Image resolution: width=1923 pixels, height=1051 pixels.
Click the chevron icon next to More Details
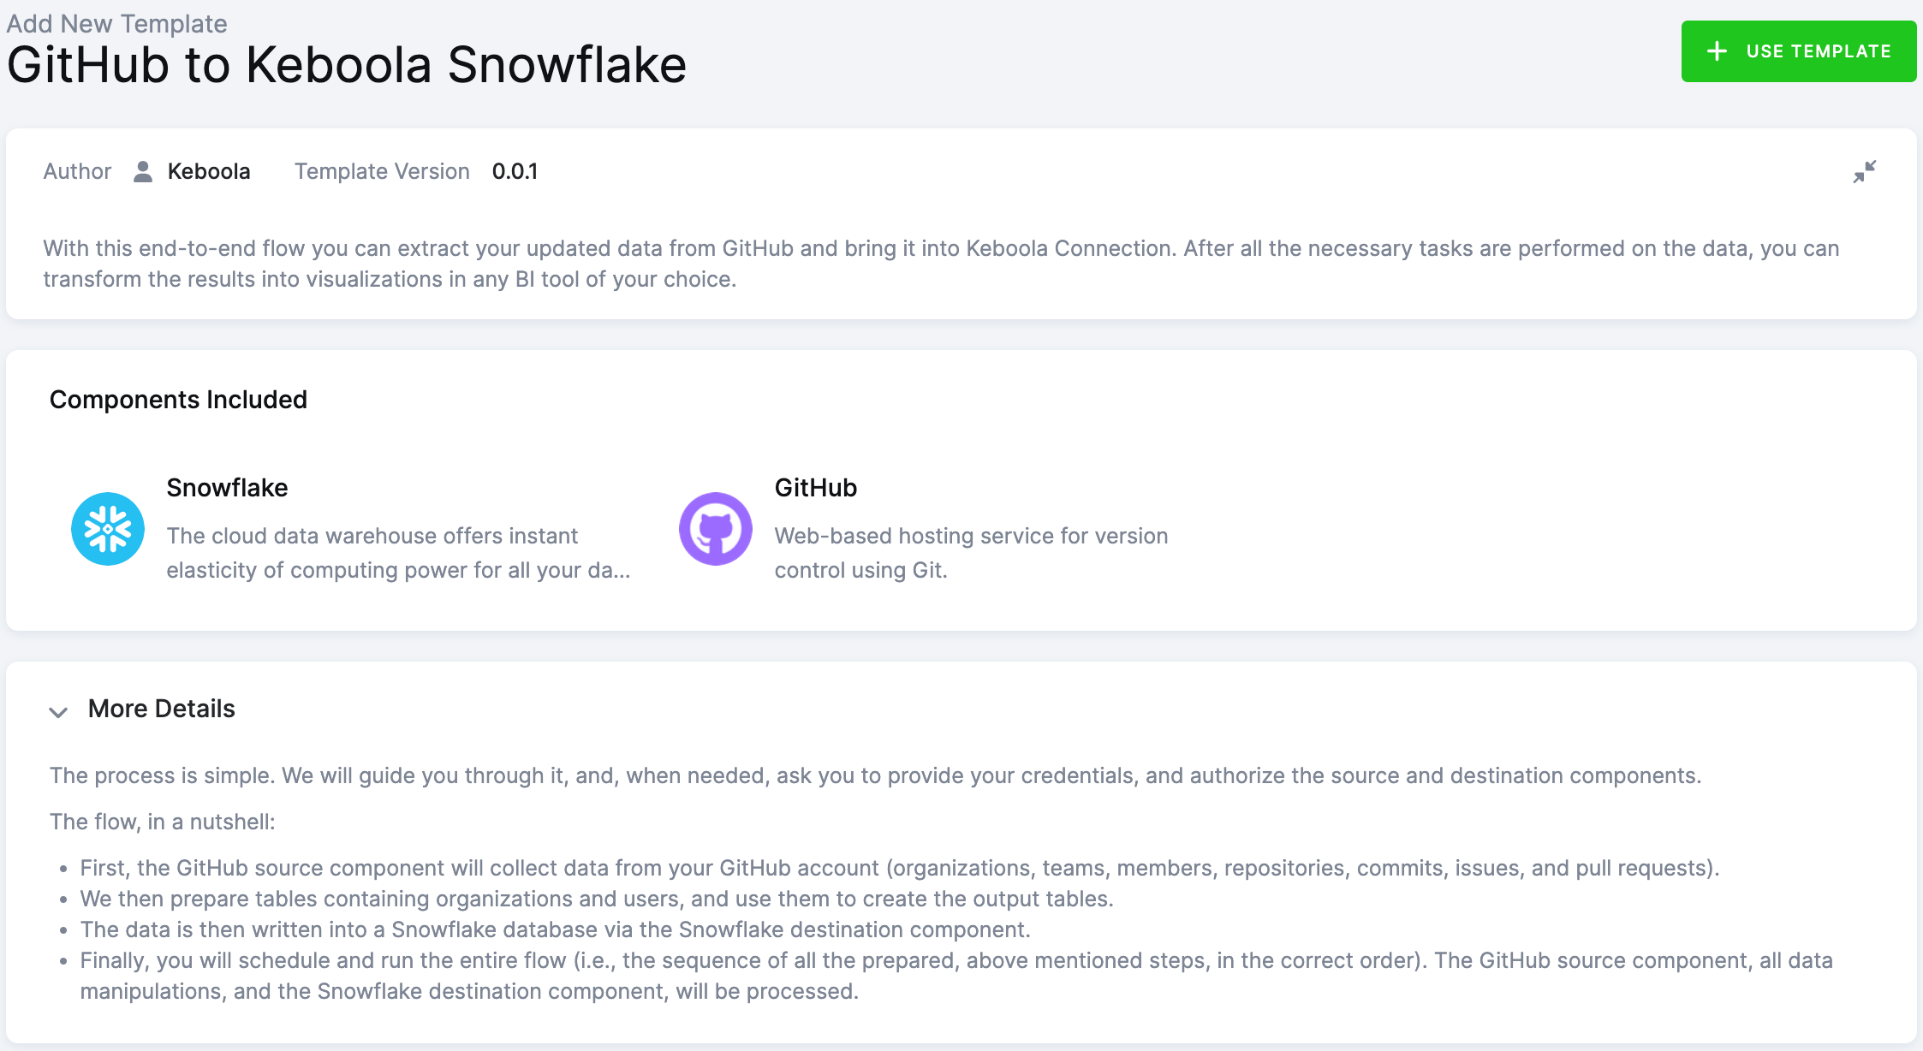58,711
